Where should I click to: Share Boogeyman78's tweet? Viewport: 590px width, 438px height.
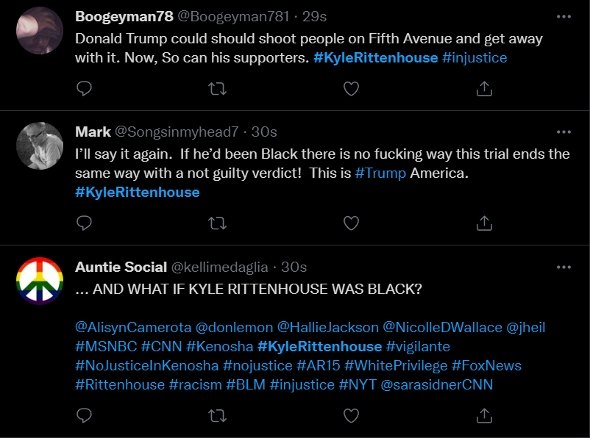pos(484,88)
